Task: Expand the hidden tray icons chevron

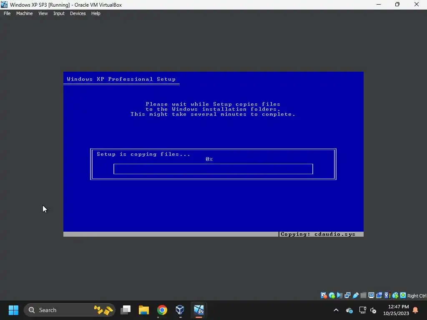Action: click(x=336, y=310)
